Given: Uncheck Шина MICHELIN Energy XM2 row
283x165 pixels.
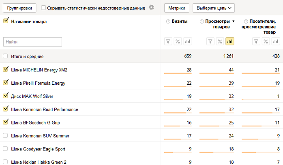Looking at the screenshot, I should [6, 69].
